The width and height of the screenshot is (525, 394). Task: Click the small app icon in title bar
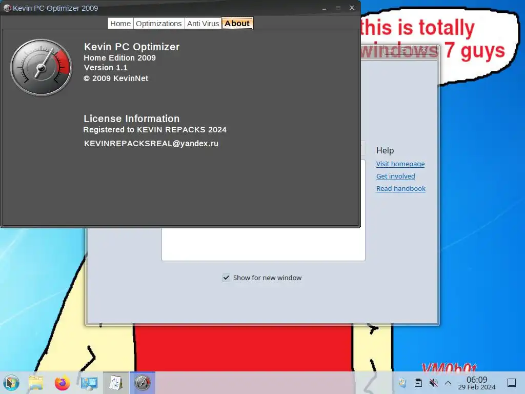pyautogui.click(x=7, y=8)
